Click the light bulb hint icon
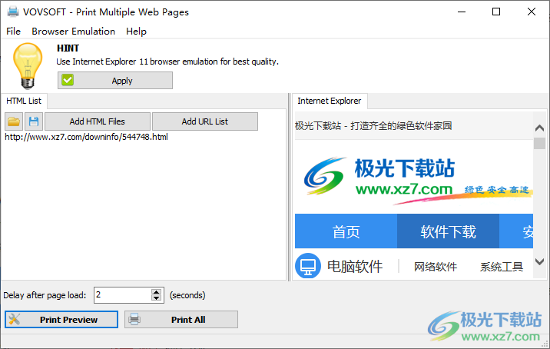The height and width of the screenshot is (349, 550). click(x=28, y=65)
